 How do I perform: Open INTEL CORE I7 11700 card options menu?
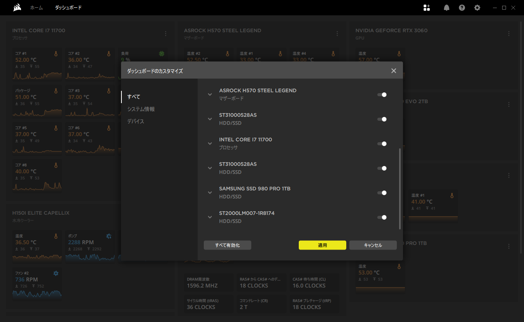point(165,34)
